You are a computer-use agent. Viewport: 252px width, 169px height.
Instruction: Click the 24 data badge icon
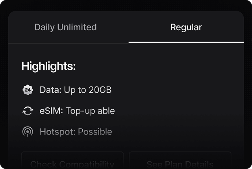tap(28, 90)
